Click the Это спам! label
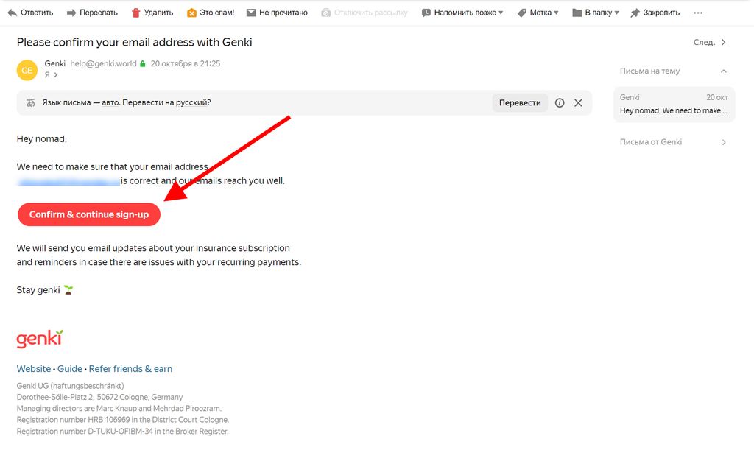 [x=217, y=13]
